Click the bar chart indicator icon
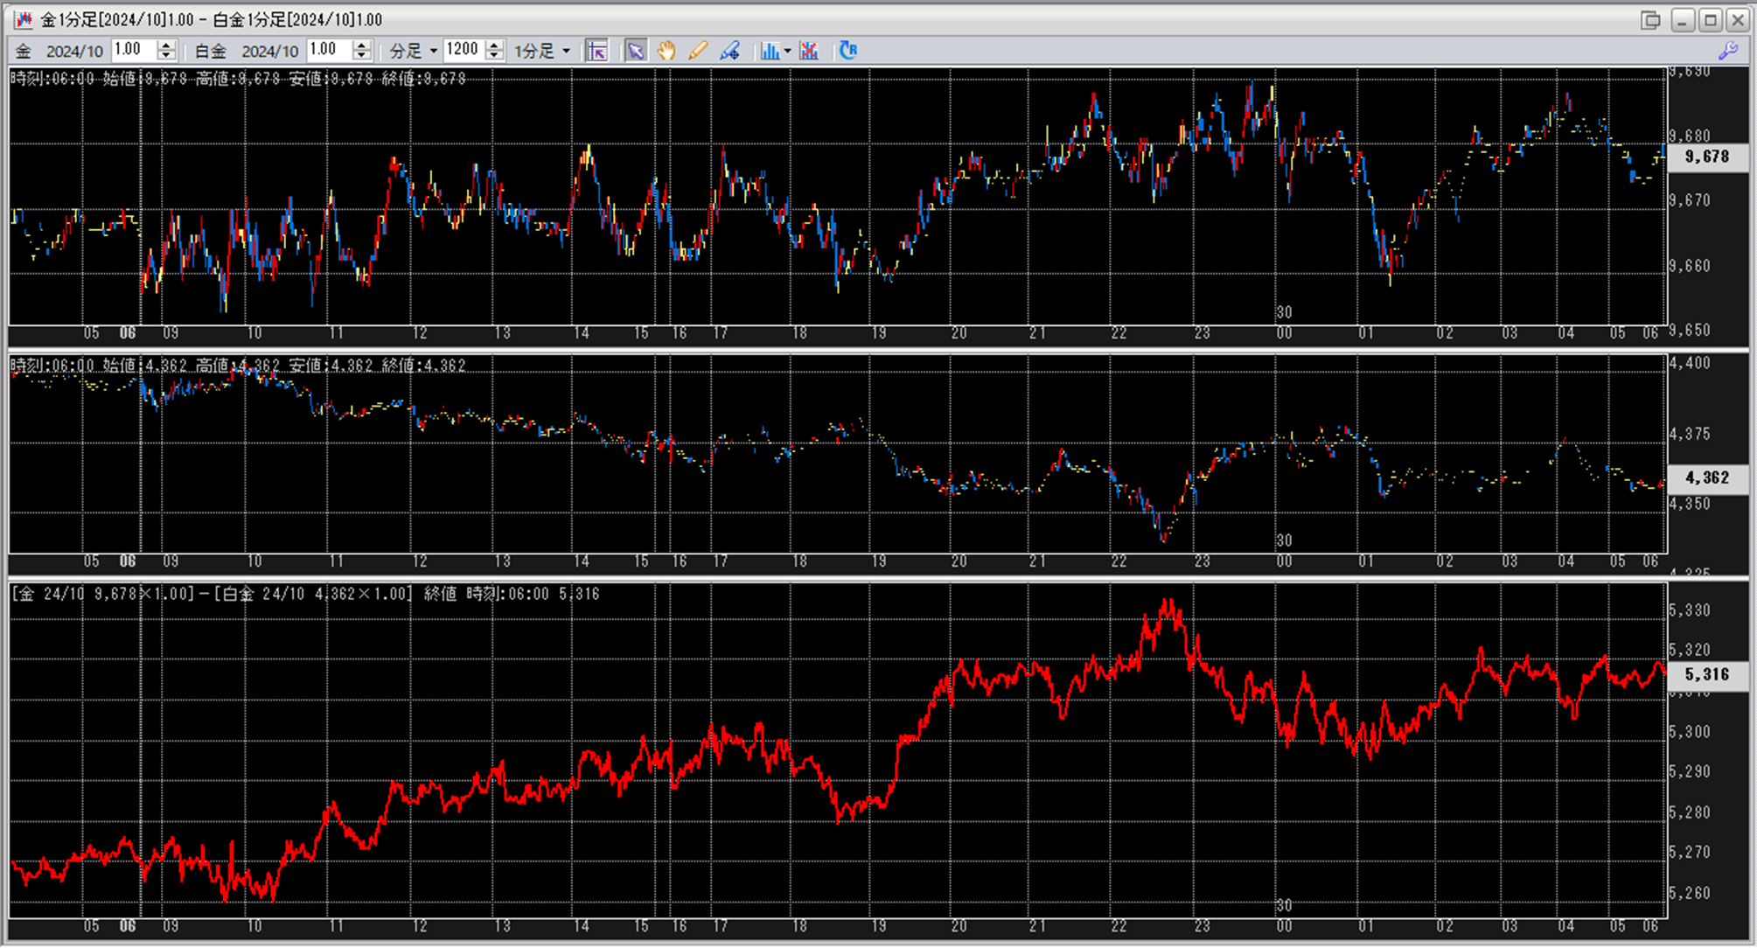The height and width of the screenshot is (948, 1757). (769, 51)
